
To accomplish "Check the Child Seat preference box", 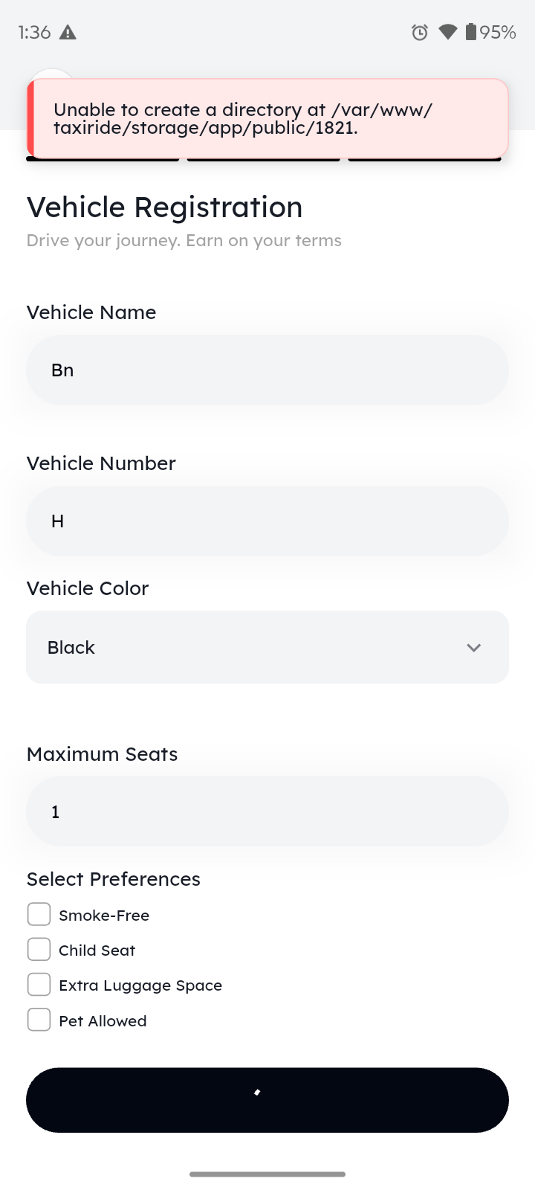I will 39,950.
